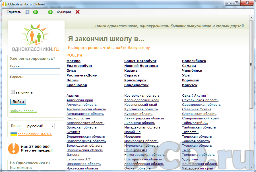This screenshot has height=172, width=256.
Task: Go forward with green right arrow
Action: click(50, 12)
